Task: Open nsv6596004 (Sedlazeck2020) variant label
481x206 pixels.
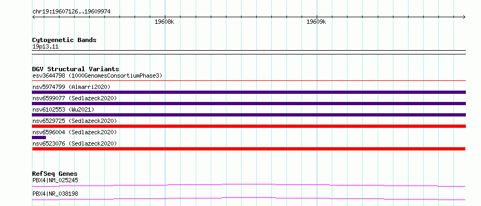Action: pyautogui.click(x=75, y=132)
